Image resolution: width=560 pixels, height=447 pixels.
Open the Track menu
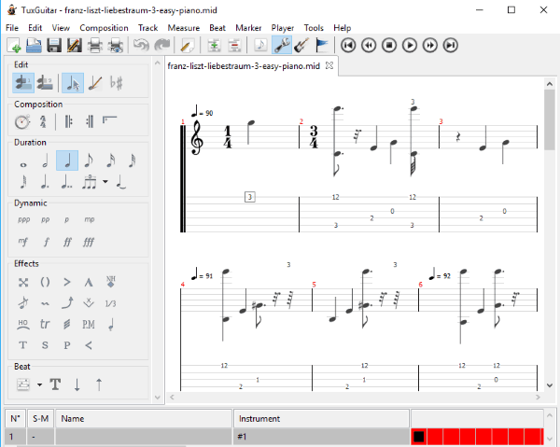click(147, 28)
